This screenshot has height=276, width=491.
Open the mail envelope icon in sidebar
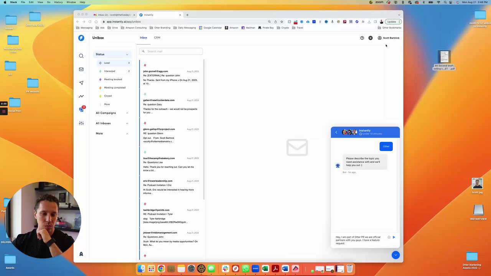[x=81, y=69]
